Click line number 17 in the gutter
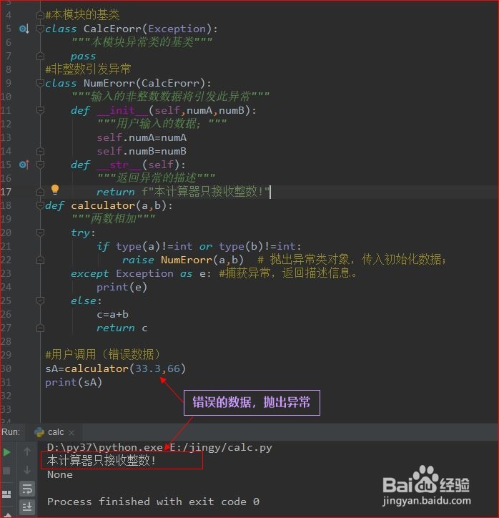This screenshot has height=518, width=499. pos(6,192)
